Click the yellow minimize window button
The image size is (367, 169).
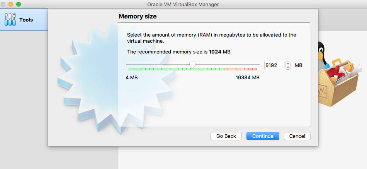coord(11,4)
